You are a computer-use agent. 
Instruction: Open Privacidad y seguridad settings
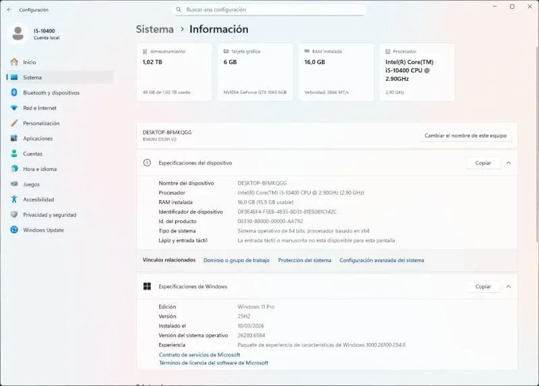coord(60,215)
